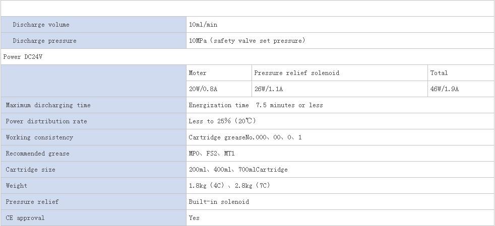Viewport: 495px width, 226px height.
Task: Click the Moter column header
Action: pyautogui.click(x=197, y=73)
